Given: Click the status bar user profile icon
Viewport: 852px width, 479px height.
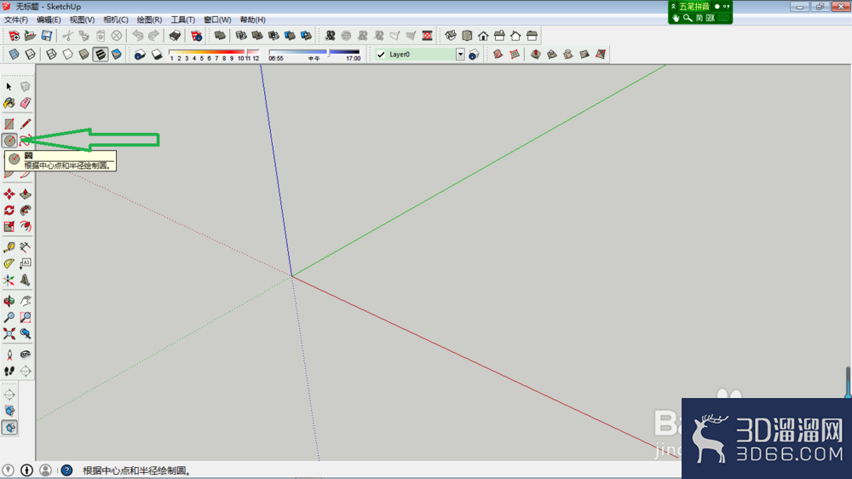Looking at the screenshot, I should tap(46, 470).
